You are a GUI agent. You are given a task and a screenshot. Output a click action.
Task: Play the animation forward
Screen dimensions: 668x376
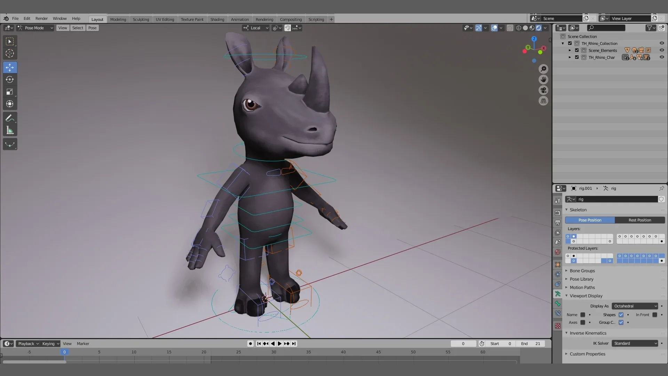pos(279,344)
